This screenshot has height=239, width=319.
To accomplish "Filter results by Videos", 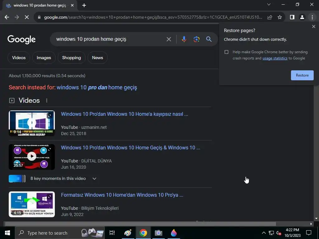I will (x=19, y=58).
